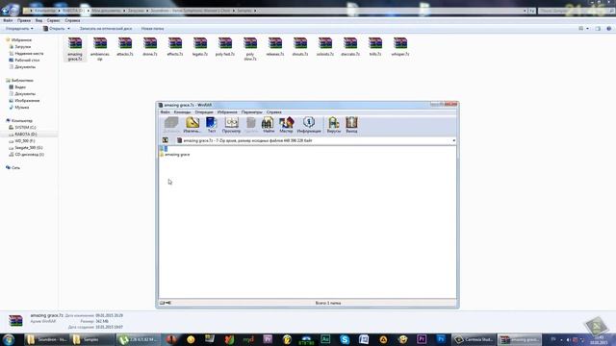
Task: Open WinRAR Операции menu
Action: (x=204, y=112)
